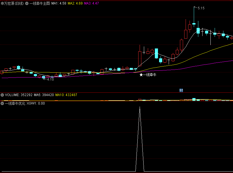Select the magenta MA3: 4.47 label
This screenshot has height=173, width=233.
pyautogui.click(x=91, y=3)
